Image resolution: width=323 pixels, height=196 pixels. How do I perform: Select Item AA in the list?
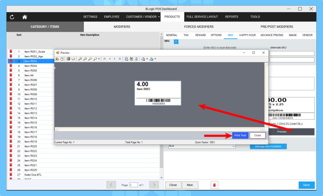[x=29, y=75]
